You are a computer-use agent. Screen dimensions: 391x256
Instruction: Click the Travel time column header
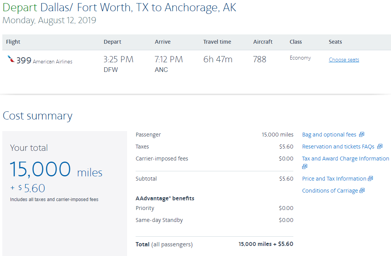pos(217,42)
